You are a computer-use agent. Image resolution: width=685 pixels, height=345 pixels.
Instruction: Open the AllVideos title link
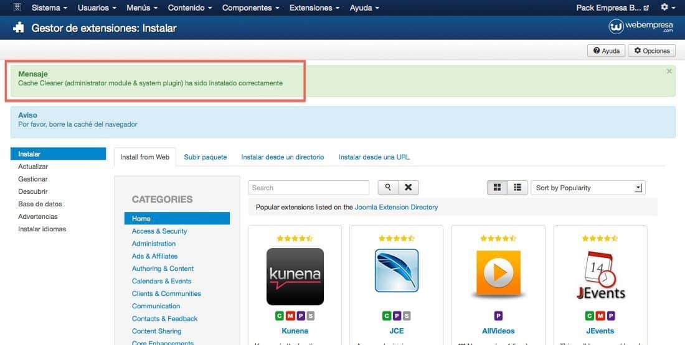click(498, 331)
